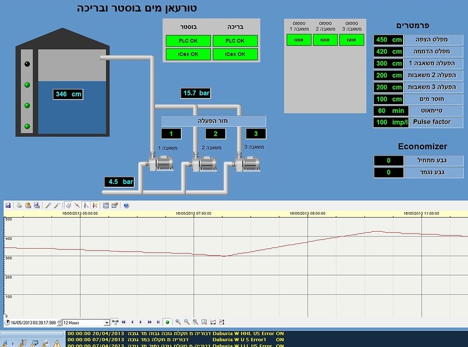Toggle pump 1 auto status button

click(x=299, y=40)
